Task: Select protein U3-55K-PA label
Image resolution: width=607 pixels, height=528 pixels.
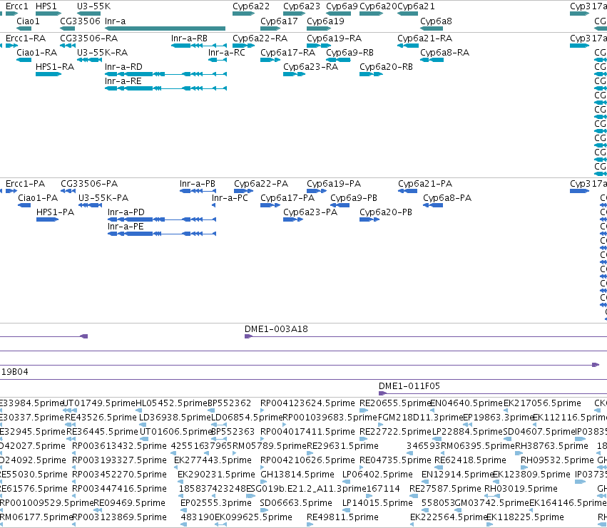Action: click(103, 197)
